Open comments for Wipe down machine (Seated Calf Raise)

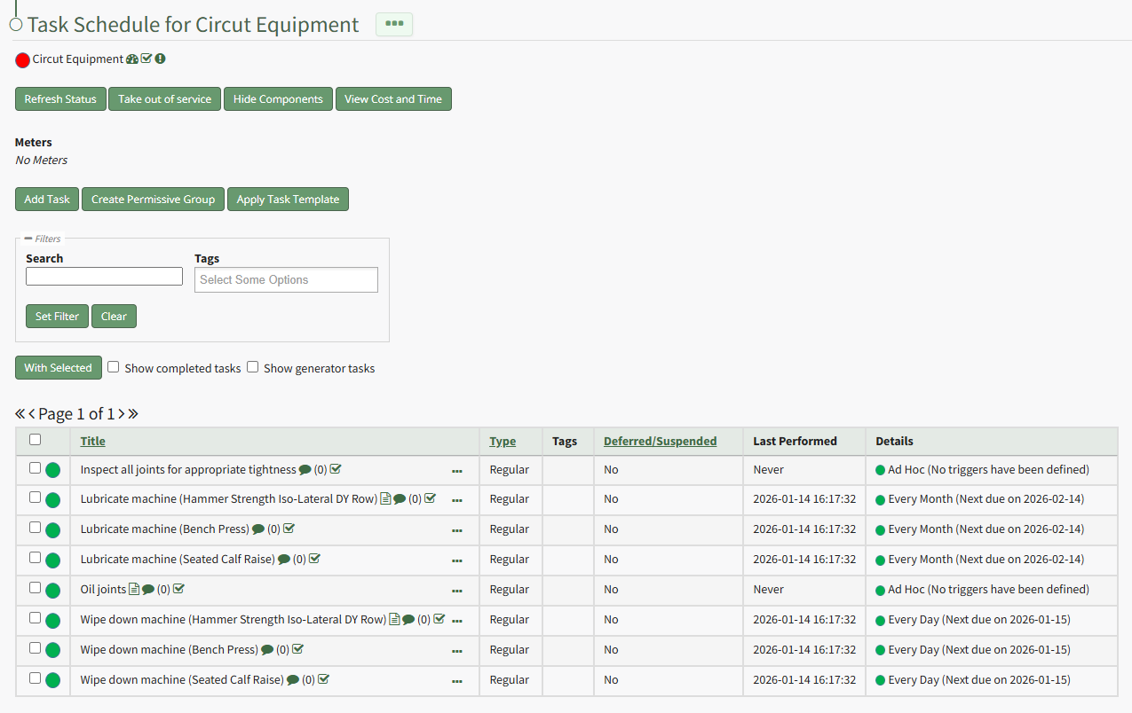coord(293,680)
